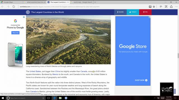Viewport: 179px width, 100px height.
Task: Open the Edge more options ellipsis
Action: click(176, 7)
